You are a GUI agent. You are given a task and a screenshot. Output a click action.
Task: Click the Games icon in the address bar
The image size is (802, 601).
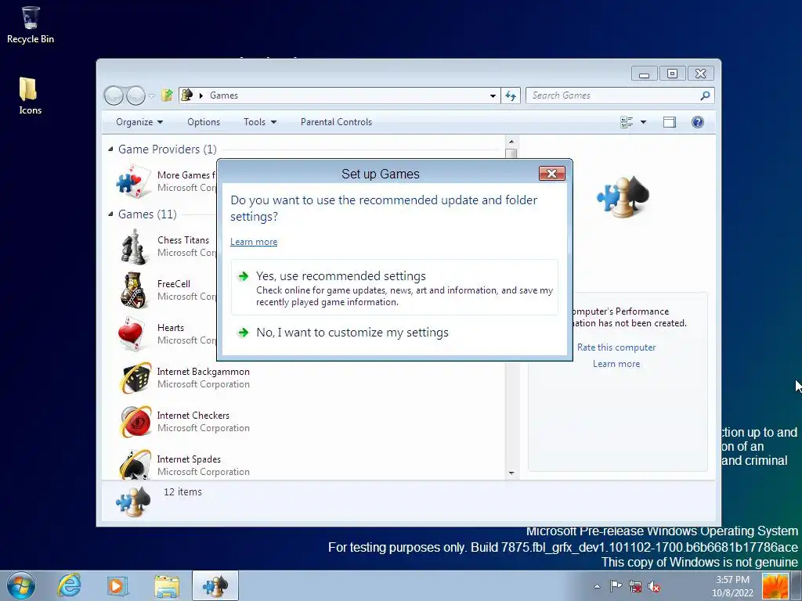(x=187, y=95)
